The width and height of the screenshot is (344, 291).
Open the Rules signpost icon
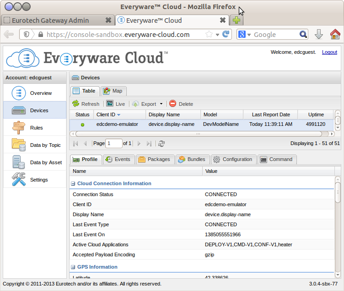coord(19,128)
